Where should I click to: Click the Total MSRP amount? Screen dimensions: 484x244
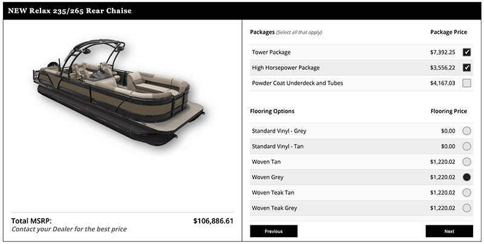(x=213, y=221)
